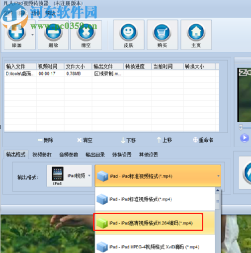
Task: Switch to the 视频参数 tab
Action: (x=42, y=155)
